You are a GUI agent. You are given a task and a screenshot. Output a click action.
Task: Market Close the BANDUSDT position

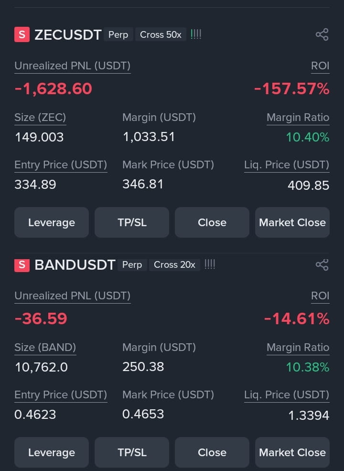[292, 452]
